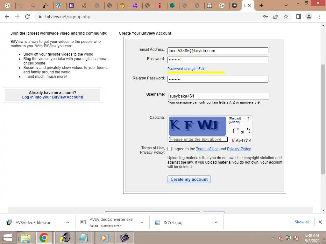Expand AVSVideoEditor.exe download options chevron
The width and height of the screenshot is (326, 244).
click(x=67, y=222)
